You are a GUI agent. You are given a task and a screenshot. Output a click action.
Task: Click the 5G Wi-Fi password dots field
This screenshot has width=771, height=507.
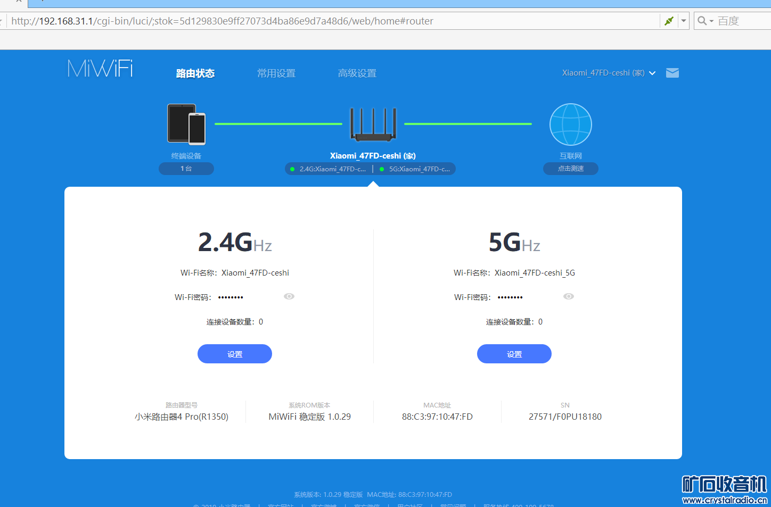coord(510,297)
